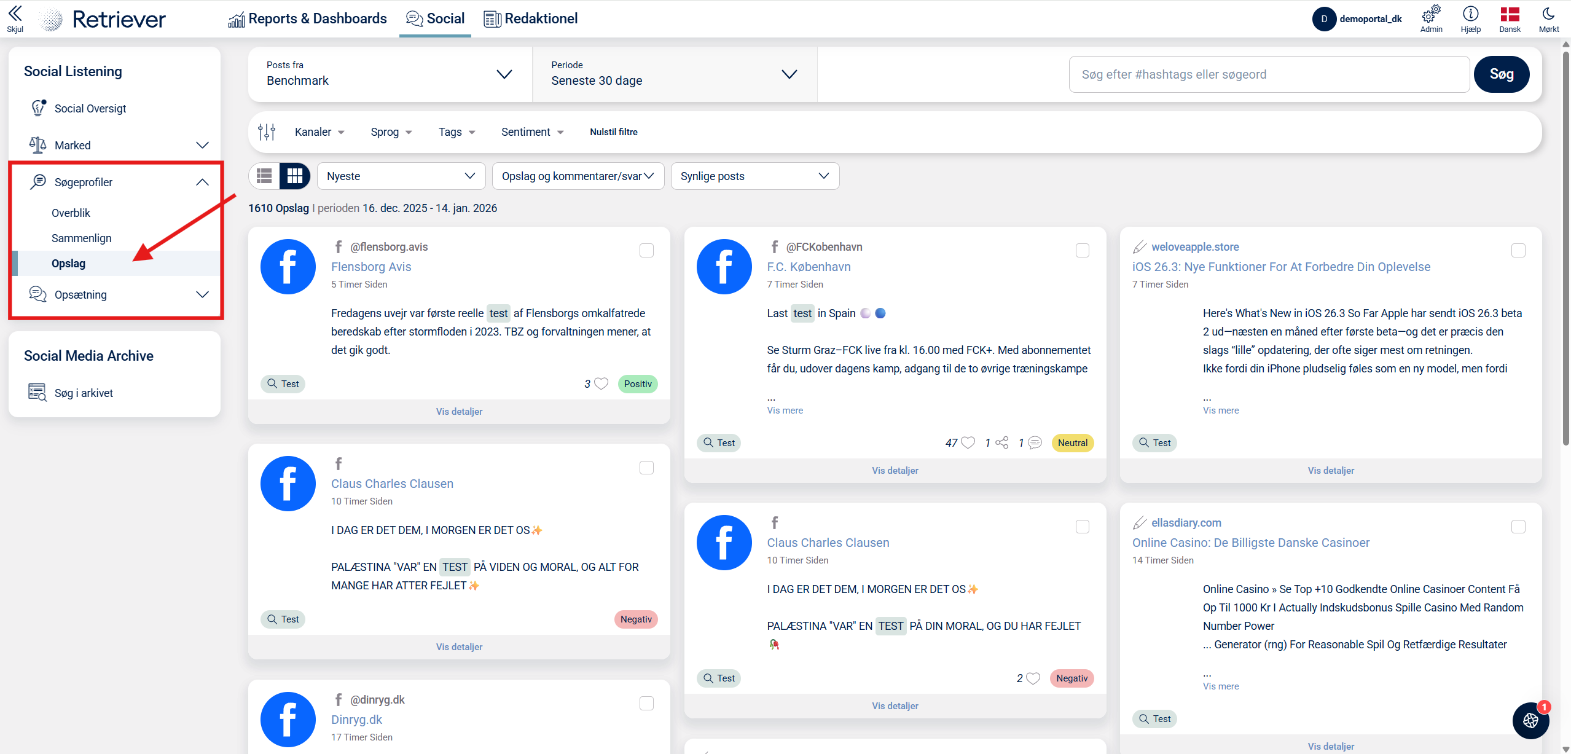The height and width of the screenshot is (754, 1571).
Task: Click Nulstil filtre link
Action: coord(613,132)
